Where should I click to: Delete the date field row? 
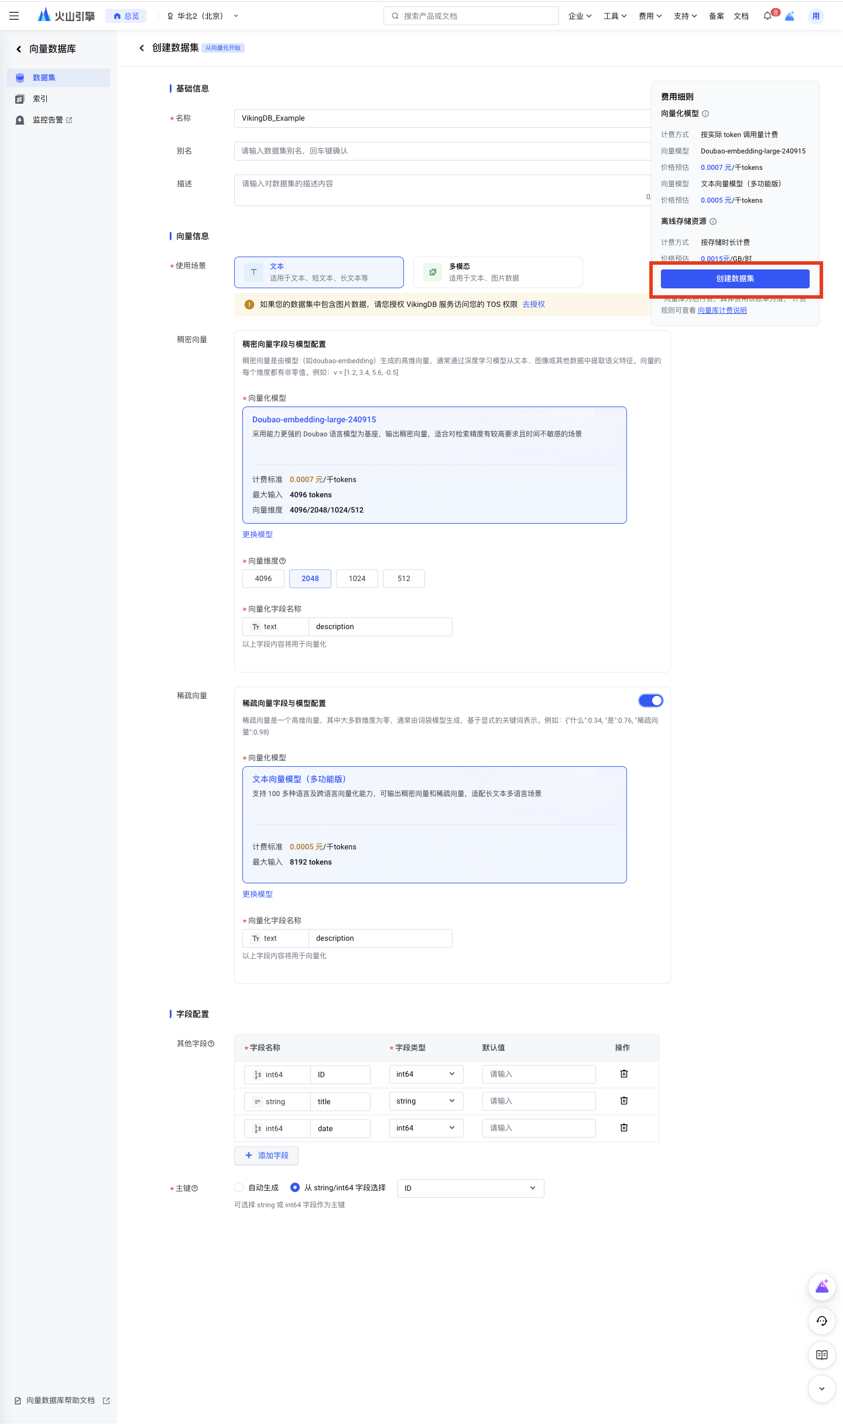click(x=624, y=1128)
